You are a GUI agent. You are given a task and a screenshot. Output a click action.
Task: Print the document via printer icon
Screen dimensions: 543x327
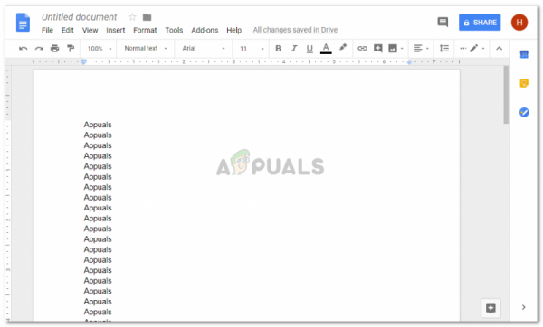pyautogui.click(x=54, y=49)
